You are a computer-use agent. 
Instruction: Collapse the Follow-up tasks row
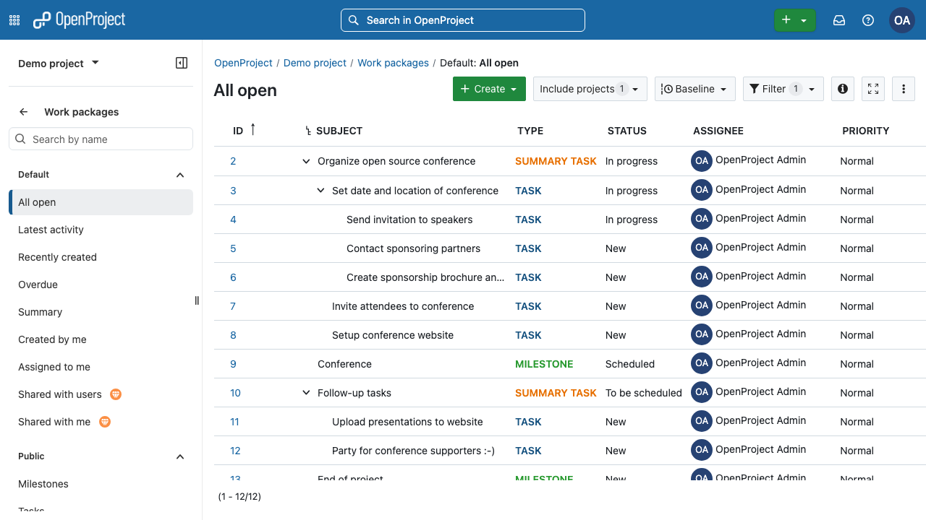(x=306, y=393)
